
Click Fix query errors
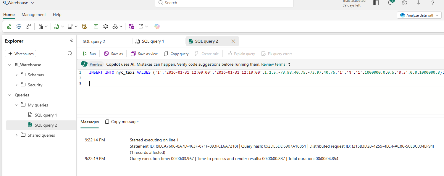[x=277, y=54]
